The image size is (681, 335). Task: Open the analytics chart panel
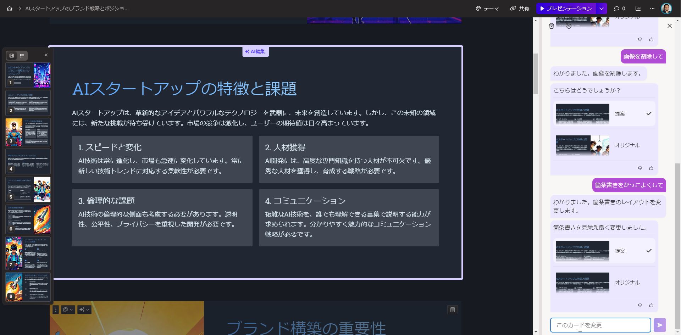638,8
